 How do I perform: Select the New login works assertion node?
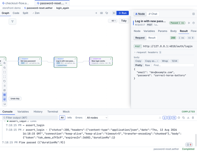point(101,61)
